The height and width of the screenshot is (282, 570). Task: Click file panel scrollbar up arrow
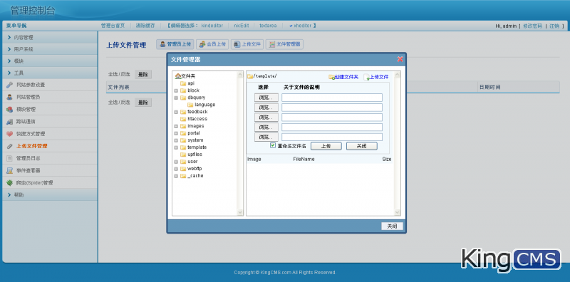click(398, 75)
